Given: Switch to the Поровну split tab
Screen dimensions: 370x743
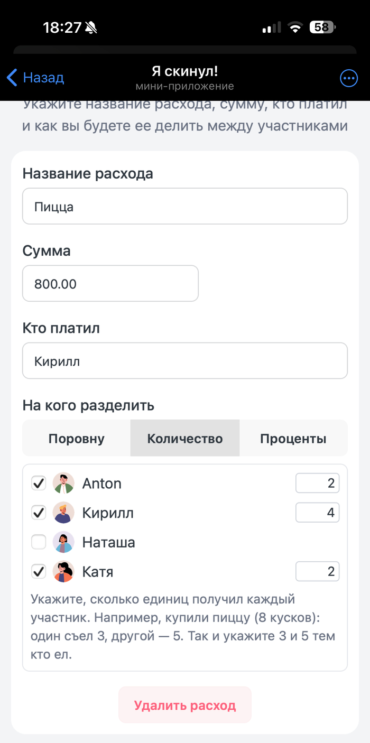Looking at the screenshot, I should pos(77,438).
